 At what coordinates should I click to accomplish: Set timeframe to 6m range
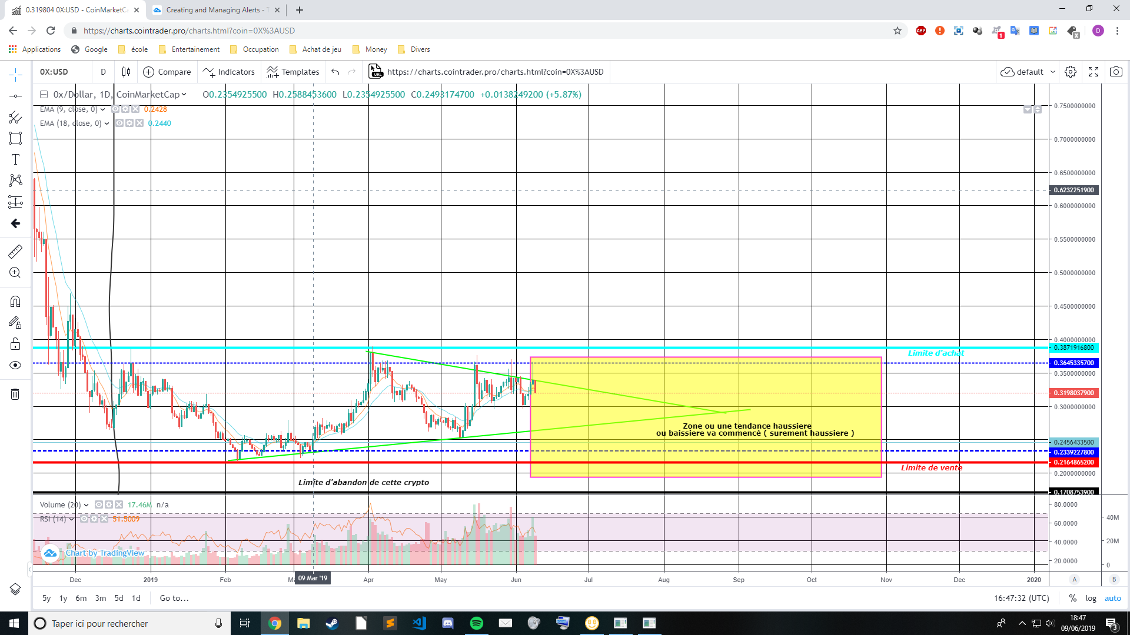[81, 598]
